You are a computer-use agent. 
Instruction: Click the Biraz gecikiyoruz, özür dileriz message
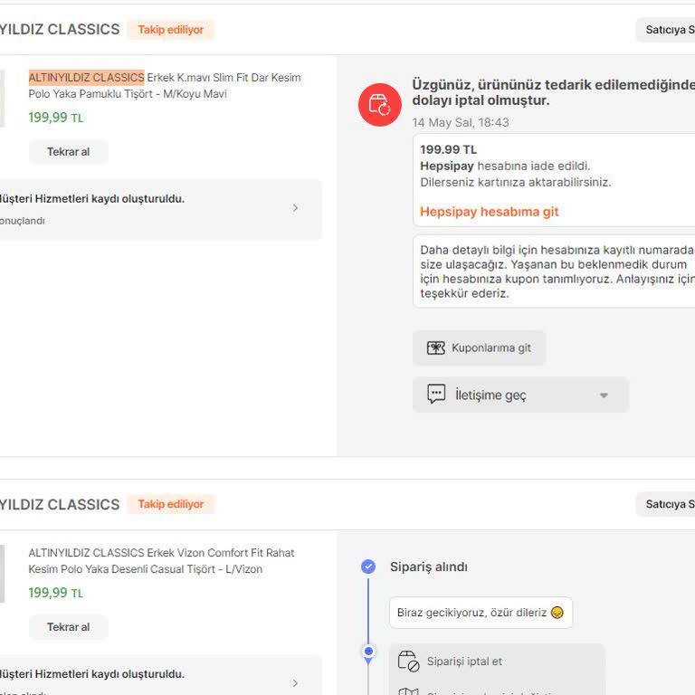pos(481,613)
